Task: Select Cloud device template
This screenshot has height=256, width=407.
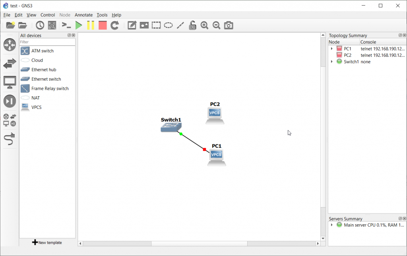Action: pyautogui.click(x=47, y=60)
